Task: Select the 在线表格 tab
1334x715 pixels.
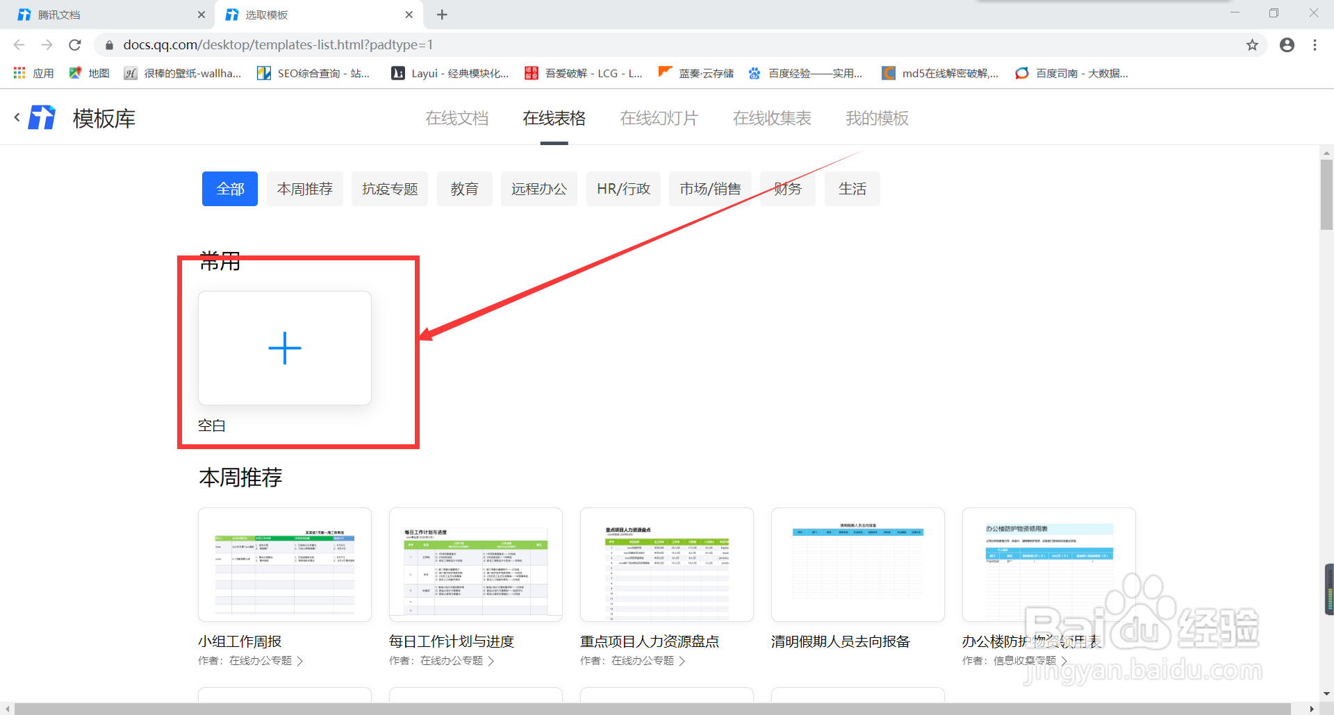Action: [554, 118]
